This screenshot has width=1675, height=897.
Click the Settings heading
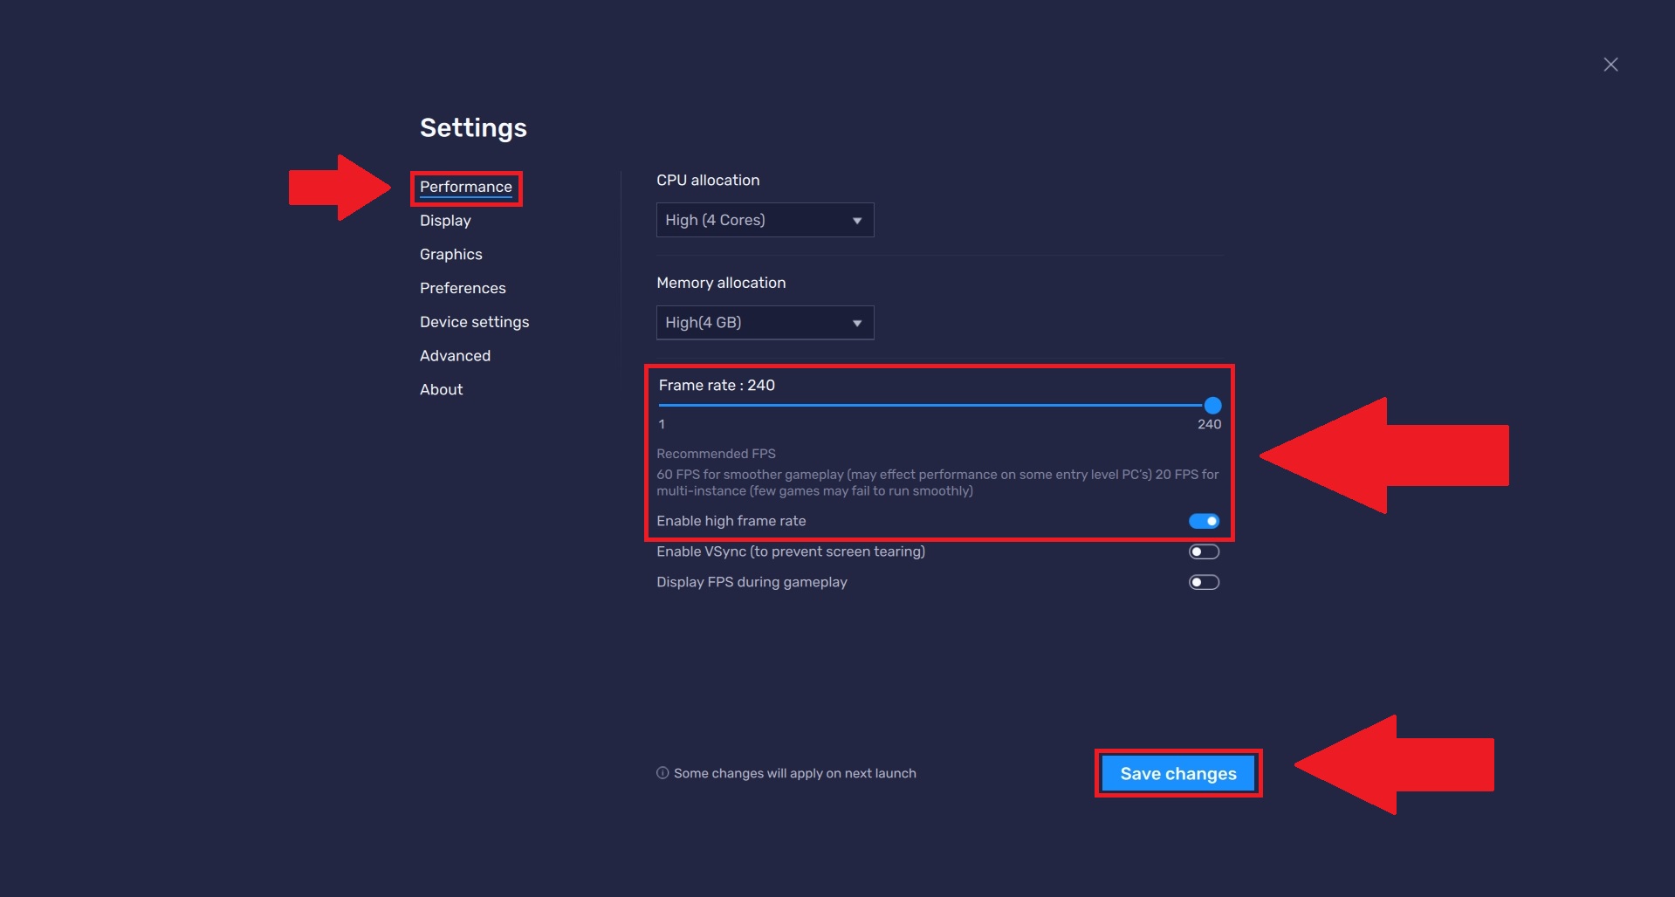(473, 127)
